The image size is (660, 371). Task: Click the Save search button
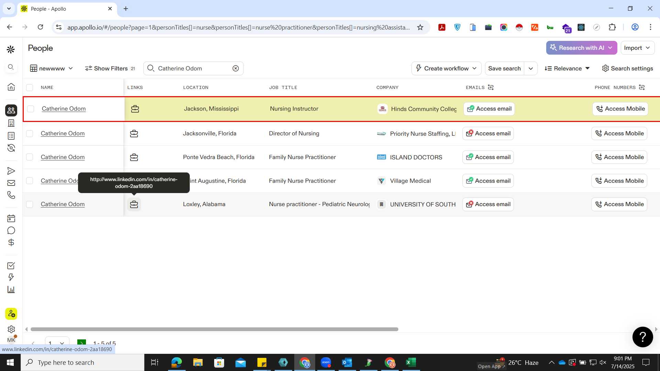[504, 68]
